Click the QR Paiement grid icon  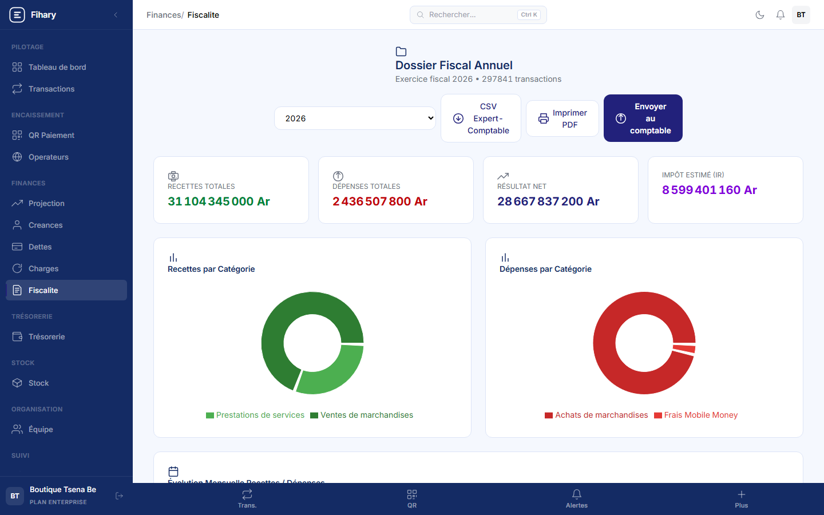(17, 135)
